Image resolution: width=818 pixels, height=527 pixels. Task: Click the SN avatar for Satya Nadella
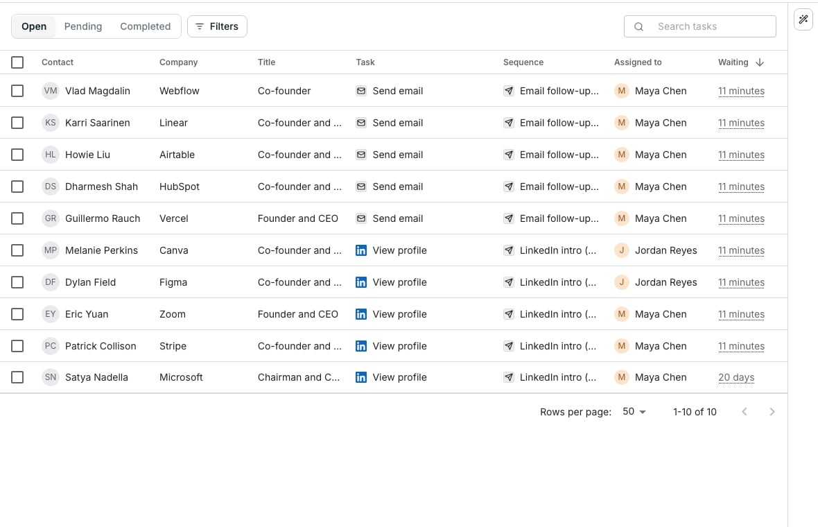pos(51,377)
